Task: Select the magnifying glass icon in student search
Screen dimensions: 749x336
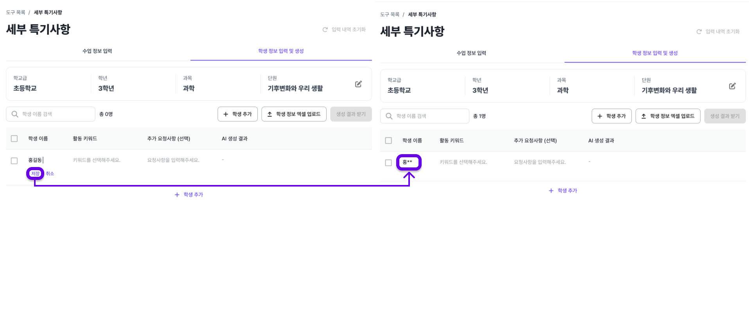Action: click(x=15, y=114)
